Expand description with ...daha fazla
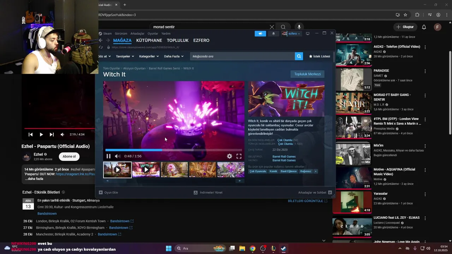The width and height of the screenshot is (452, 254). (34, 179)
